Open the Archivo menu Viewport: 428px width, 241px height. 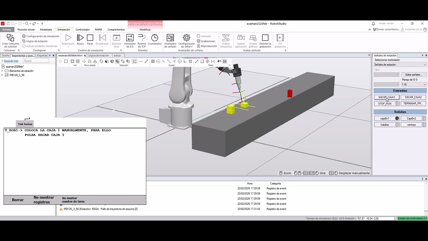coord(7,29)
